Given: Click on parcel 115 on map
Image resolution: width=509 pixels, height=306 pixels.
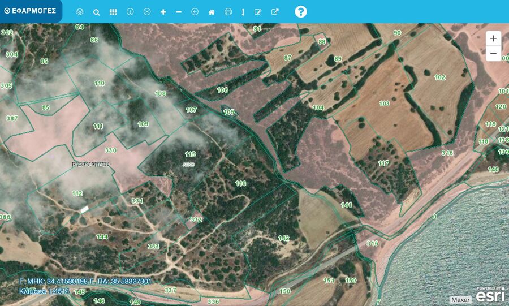Looking at the screenshot, I should (190, 154).
